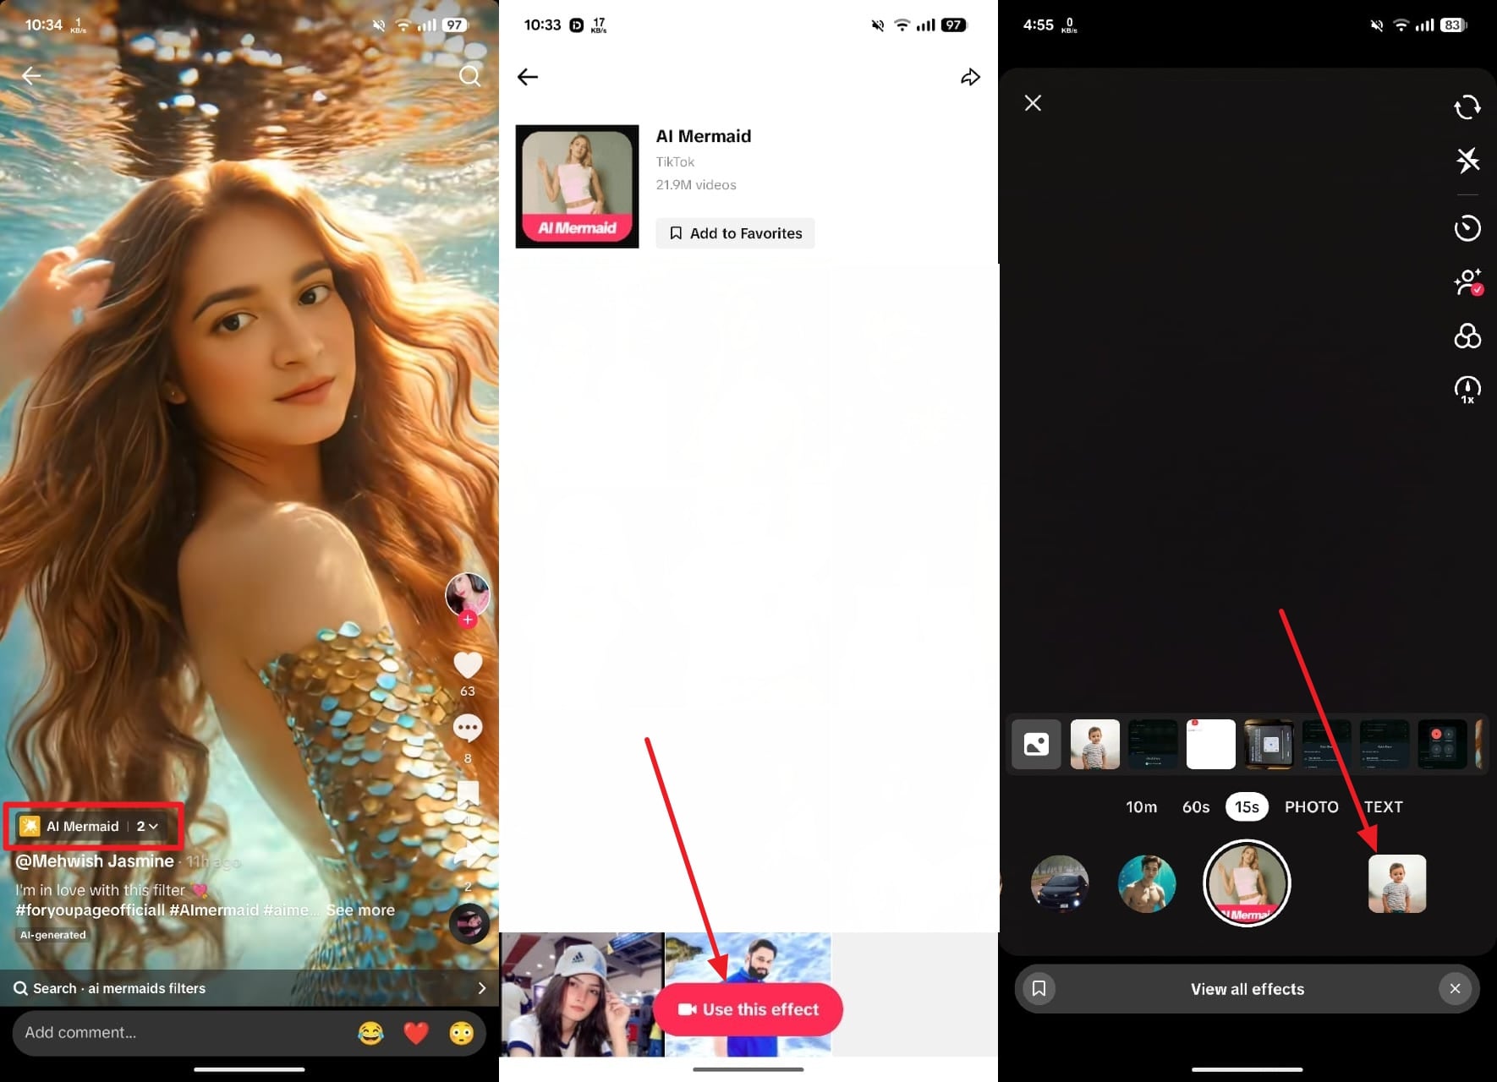The image size is (1497, 1082).
Task: Add effect to Favorites
Action: (735, 233)
